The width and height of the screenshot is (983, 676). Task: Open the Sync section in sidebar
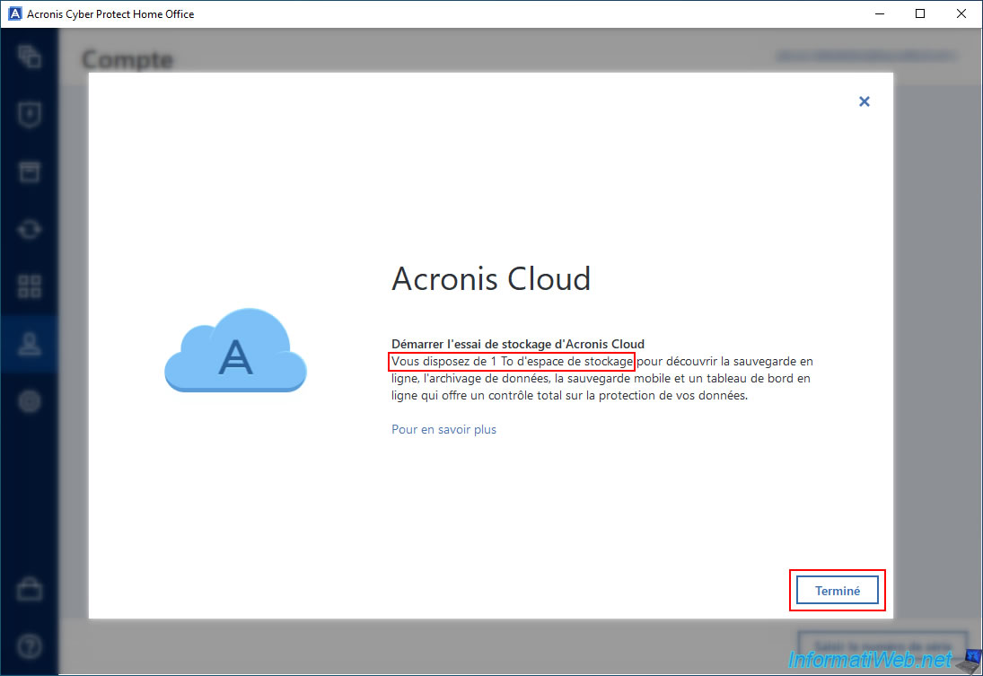pyautogui.click(x=30, y=230)
